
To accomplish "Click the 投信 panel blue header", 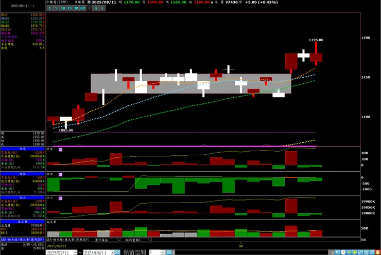I will tap(23, 174).
